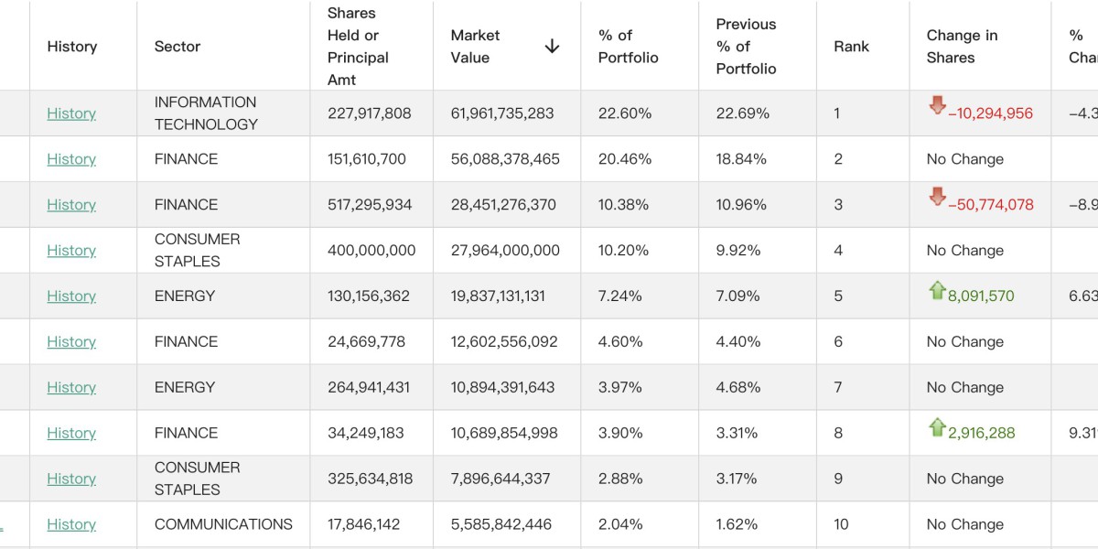
Task: Open History for the 400,000,000 shares row
Action: click(71, 251)
